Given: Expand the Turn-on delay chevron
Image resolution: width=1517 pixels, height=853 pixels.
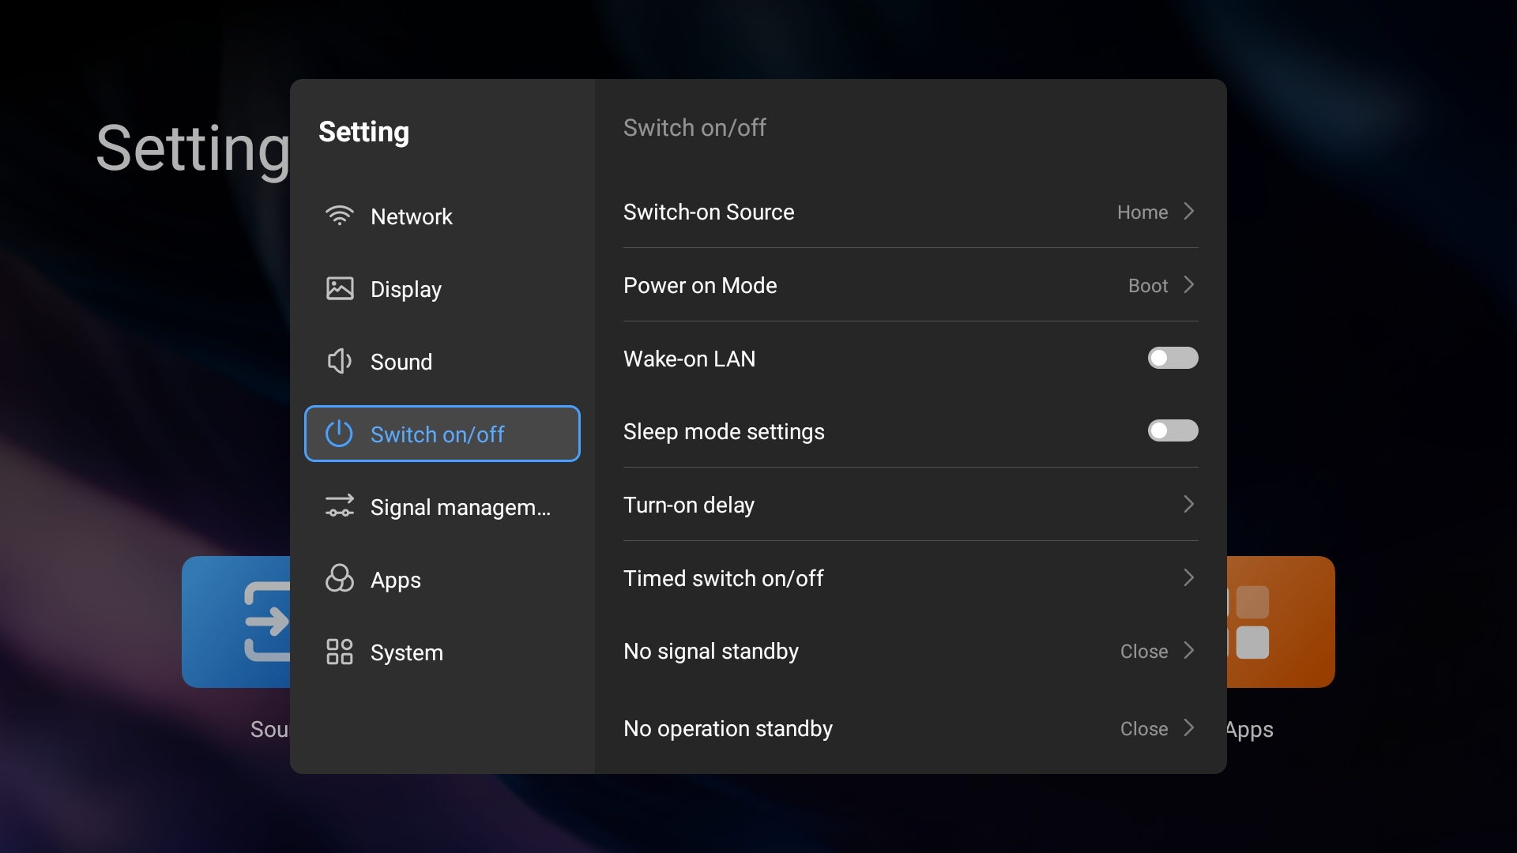Looking at the screenshot, I should (1188, 505).
